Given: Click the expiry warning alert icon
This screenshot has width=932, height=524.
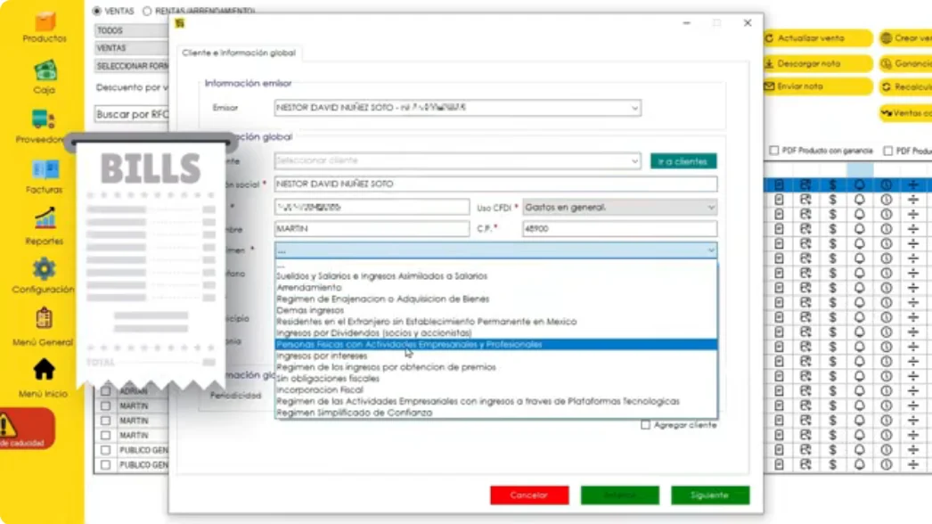Looking at the screenshot, I should pos(7,426).
